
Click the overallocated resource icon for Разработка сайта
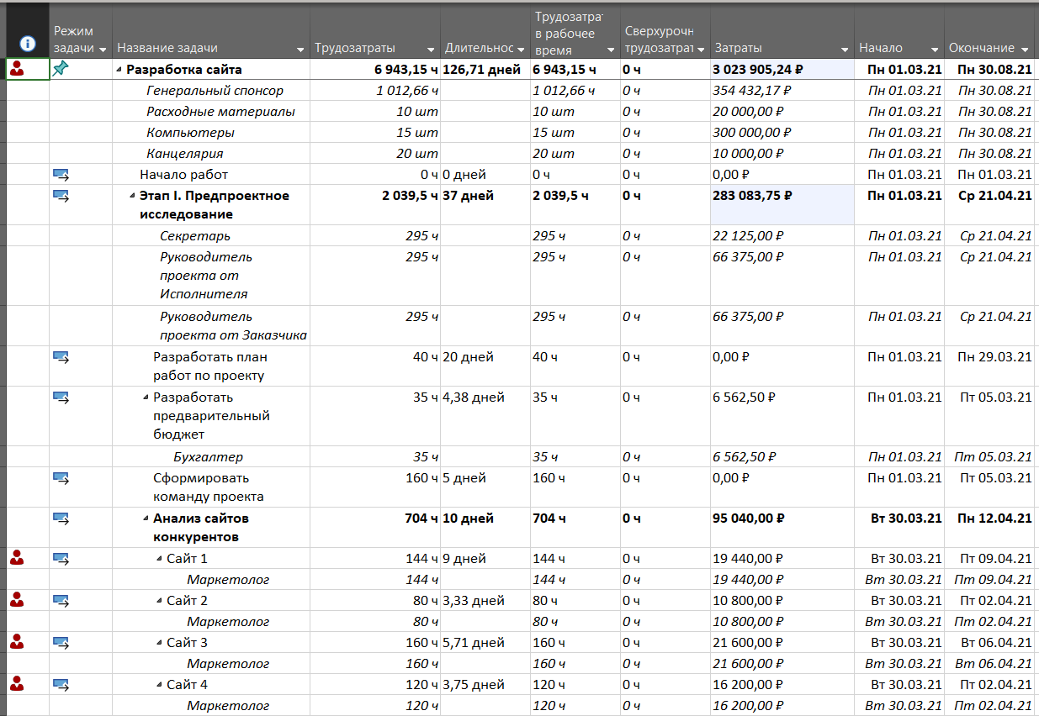pos(17,70)
